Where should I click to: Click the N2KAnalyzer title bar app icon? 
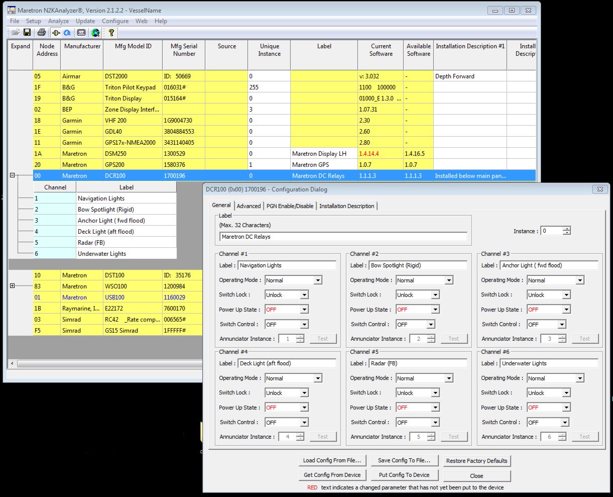pos(12,10)
